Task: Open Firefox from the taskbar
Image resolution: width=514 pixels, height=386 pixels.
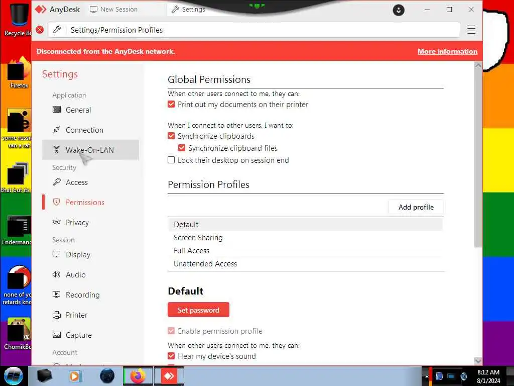Action: 138,376
